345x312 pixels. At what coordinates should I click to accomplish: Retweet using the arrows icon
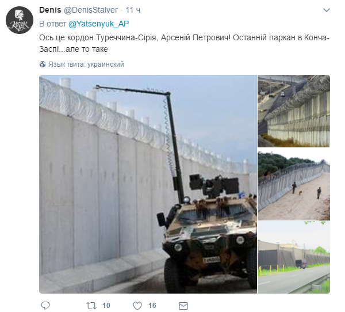click(91, 306)
